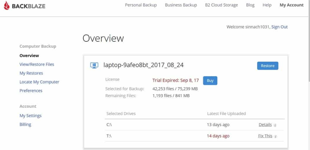Click the info icon next to Details
The height and width of the screenshot is (150, 310).
tap(275, 125)
